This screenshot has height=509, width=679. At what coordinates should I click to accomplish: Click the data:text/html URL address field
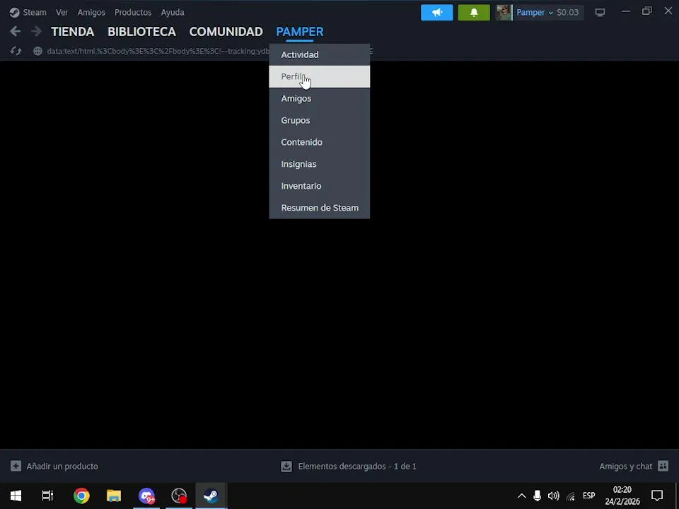point(158,51)
